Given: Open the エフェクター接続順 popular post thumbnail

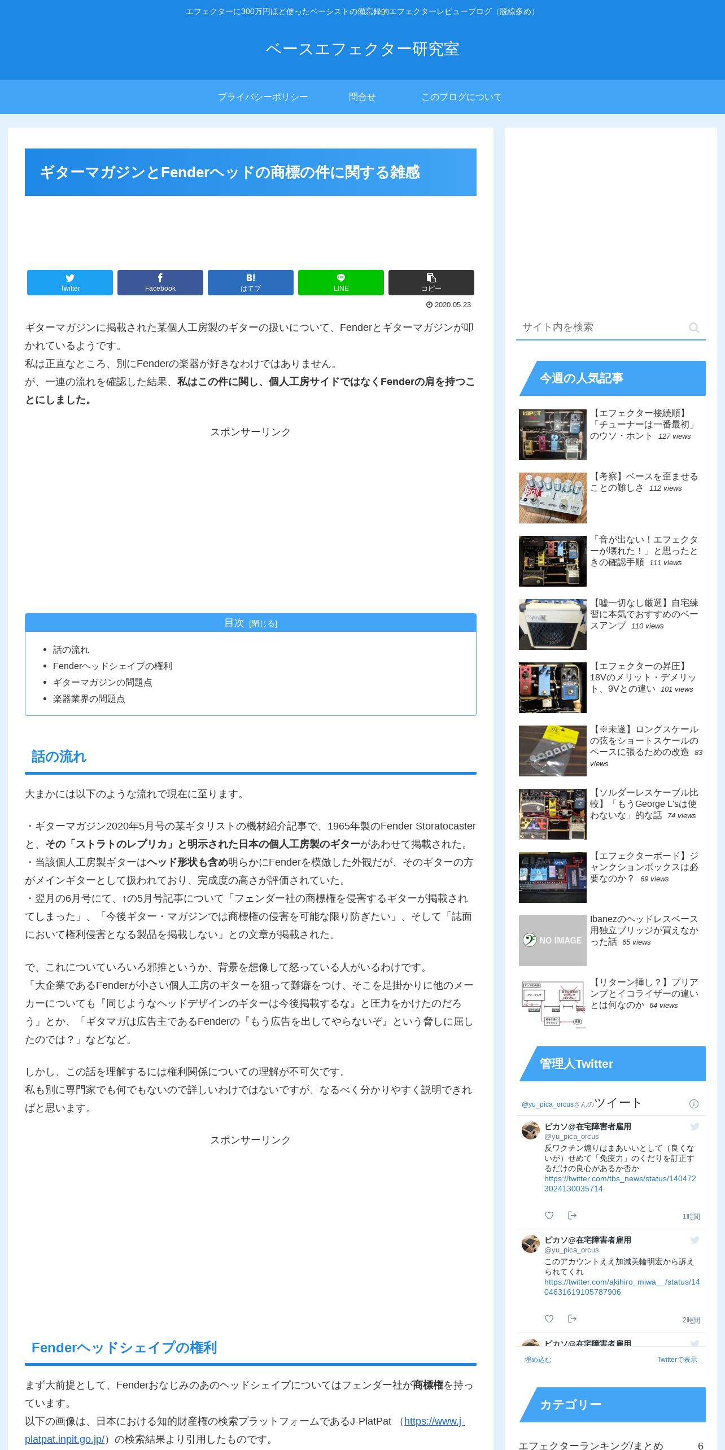Looking at the screenshot, I should click(x=553, y=435).
